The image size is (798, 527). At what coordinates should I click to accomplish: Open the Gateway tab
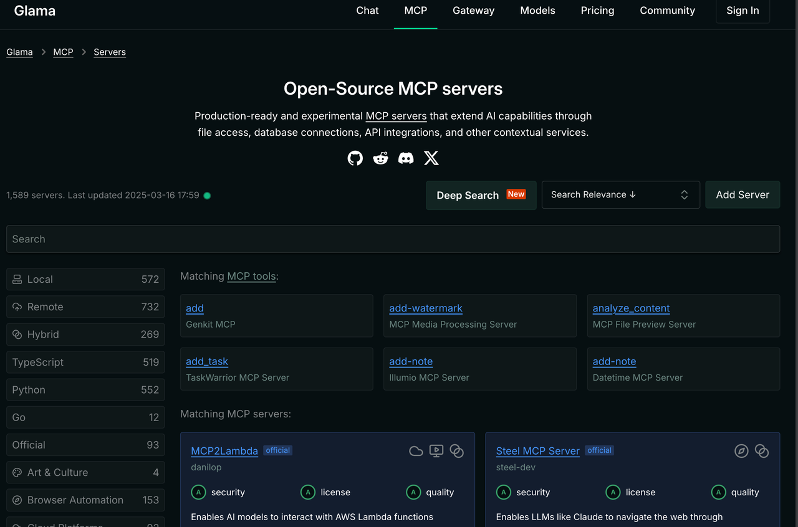click(x=474, y=11)
